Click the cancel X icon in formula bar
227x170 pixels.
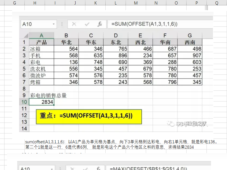pos(74,24)
